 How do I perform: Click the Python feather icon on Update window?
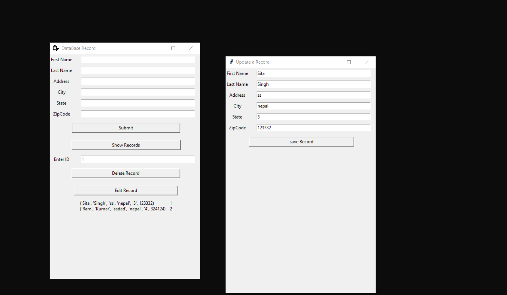[x=231, y=62]
